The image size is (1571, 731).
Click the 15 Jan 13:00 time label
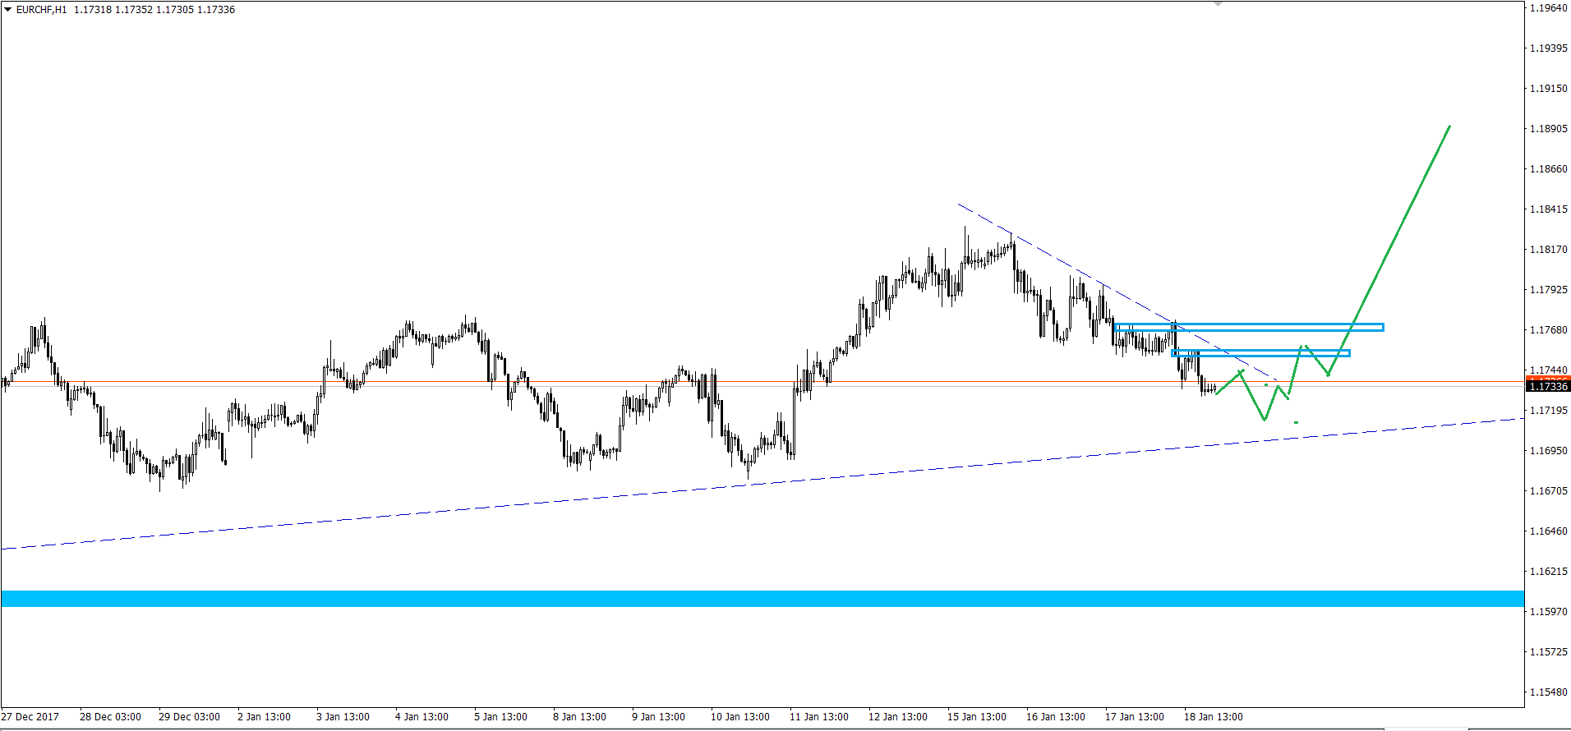click(x=977, y=717)
